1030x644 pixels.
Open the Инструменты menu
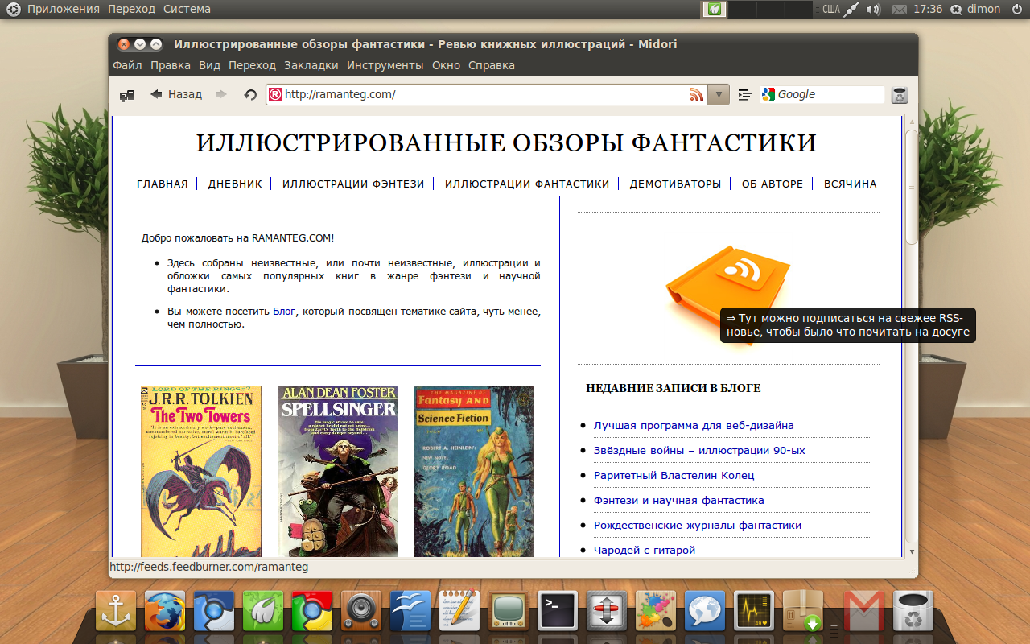385,65
